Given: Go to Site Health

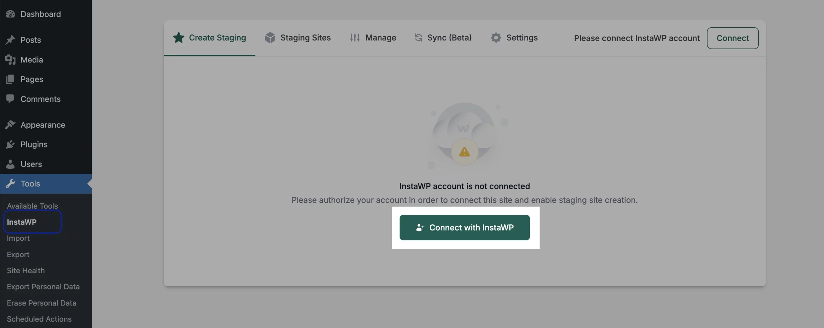Looking at the screenshot, I should pos(26,270).
